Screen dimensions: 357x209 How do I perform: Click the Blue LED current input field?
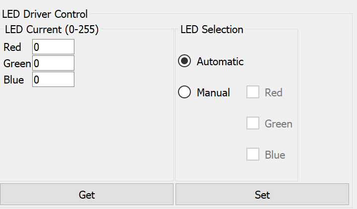tap(53, 80)
